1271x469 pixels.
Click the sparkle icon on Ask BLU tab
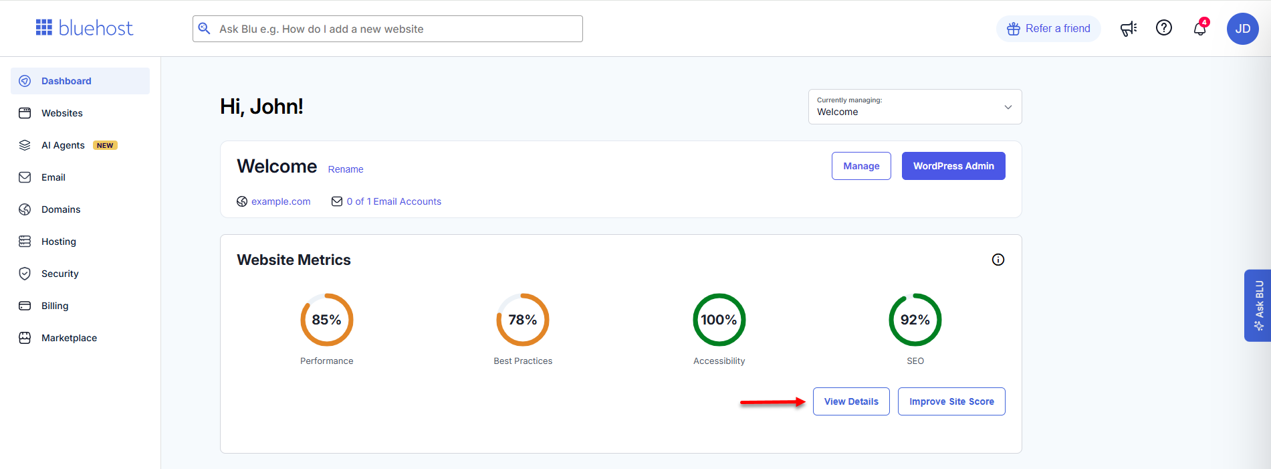coord(1259,326)
